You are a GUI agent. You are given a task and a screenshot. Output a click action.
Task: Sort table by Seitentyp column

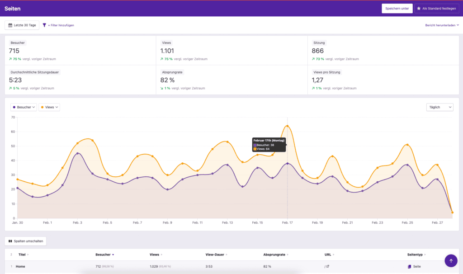point(416,255)
